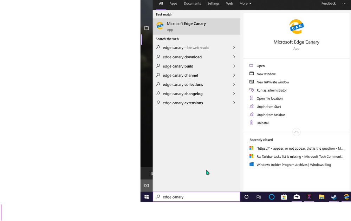
Task: Choose Unpin from taskbar label
Action: [271, 115]
